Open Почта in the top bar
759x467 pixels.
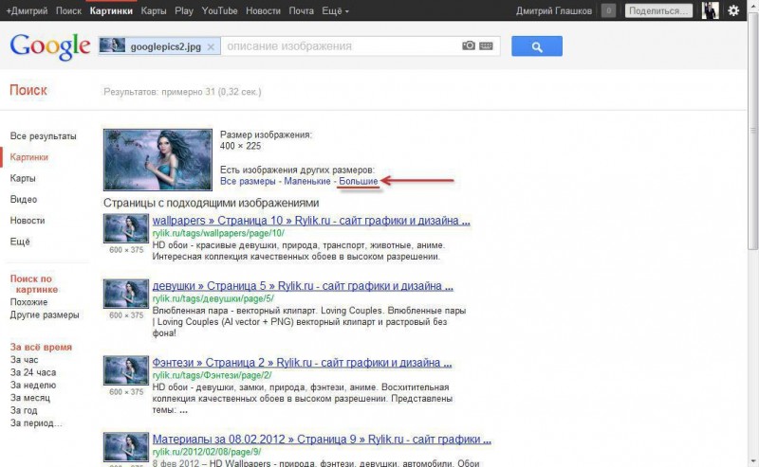[x=301, y=10]
